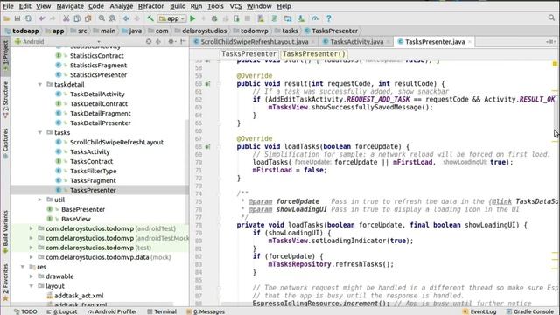
Task: Open the Navigate menu
Action: coord(70,6)
